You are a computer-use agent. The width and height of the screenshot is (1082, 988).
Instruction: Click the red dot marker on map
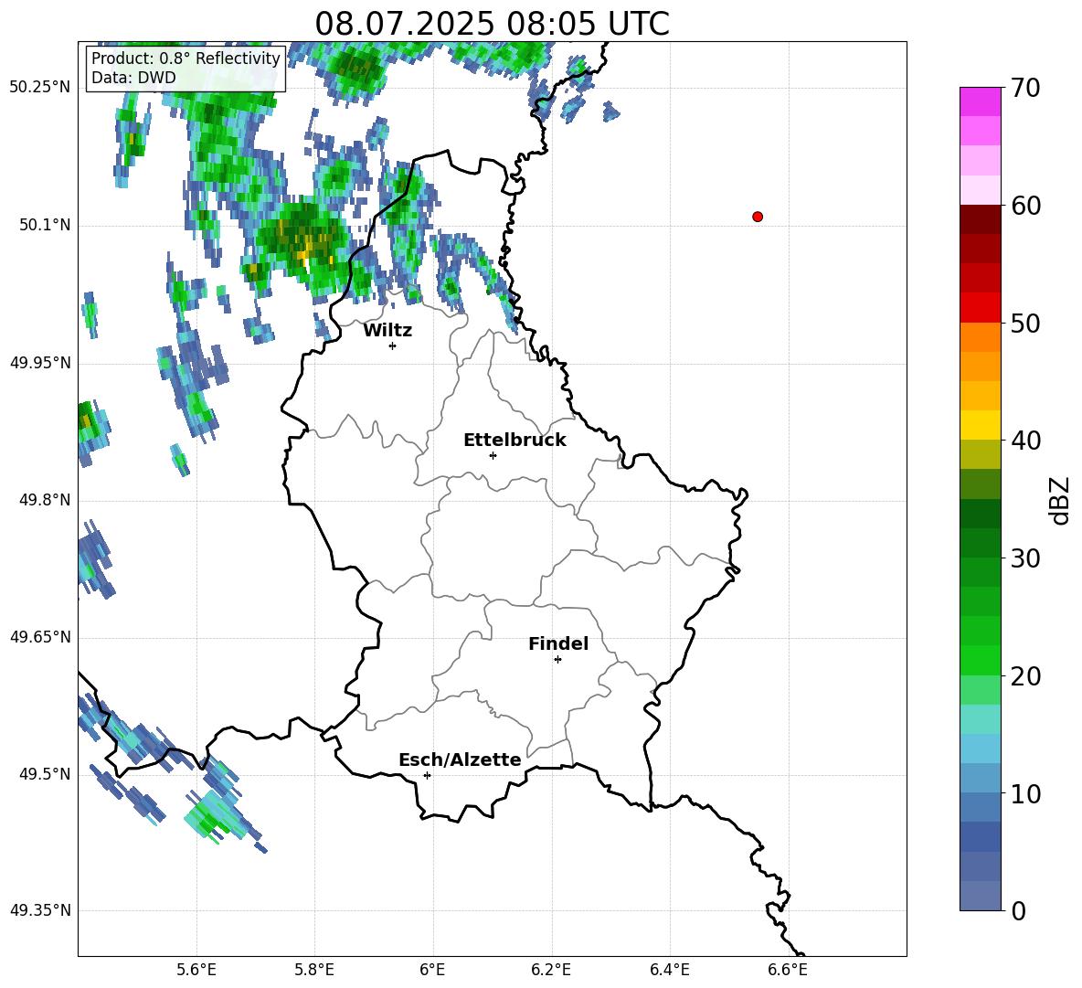click(x=758, y=217)
